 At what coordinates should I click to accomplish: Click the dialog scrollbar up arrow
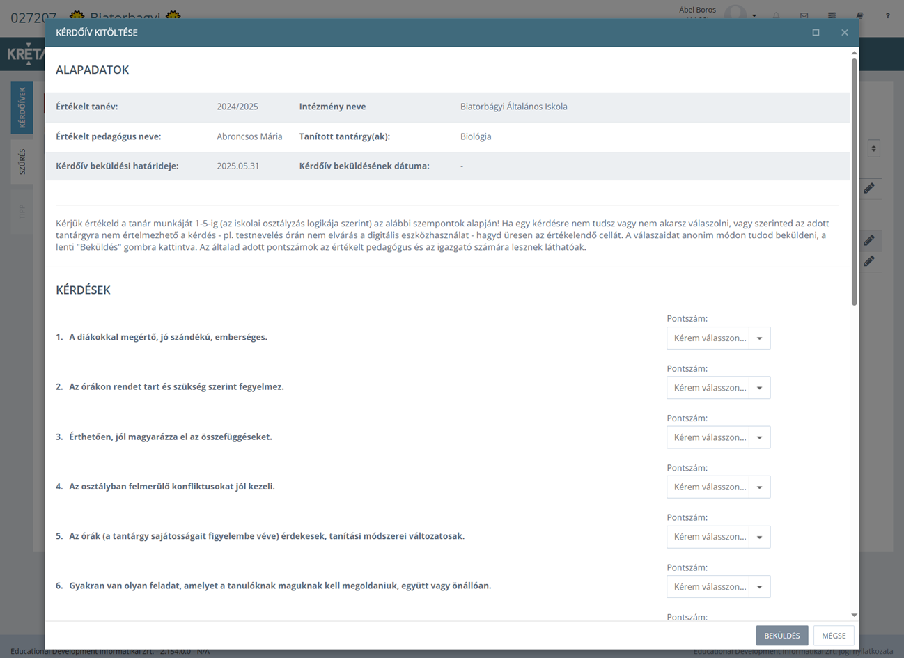(x=855, y=53)
